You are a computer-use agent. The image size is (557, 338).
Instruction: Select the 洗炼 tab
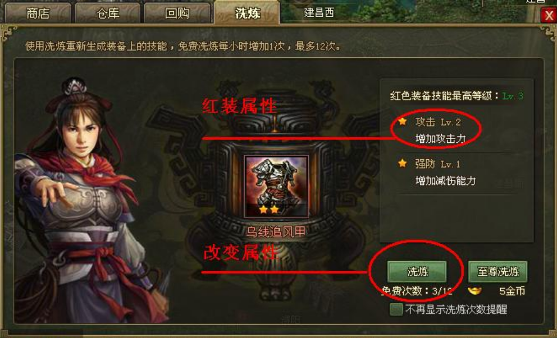point(247,12)
